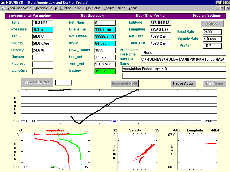Click the Step STBD Net button
The width and height of the screenshot is (230, 172).
(x=37, y=82)
